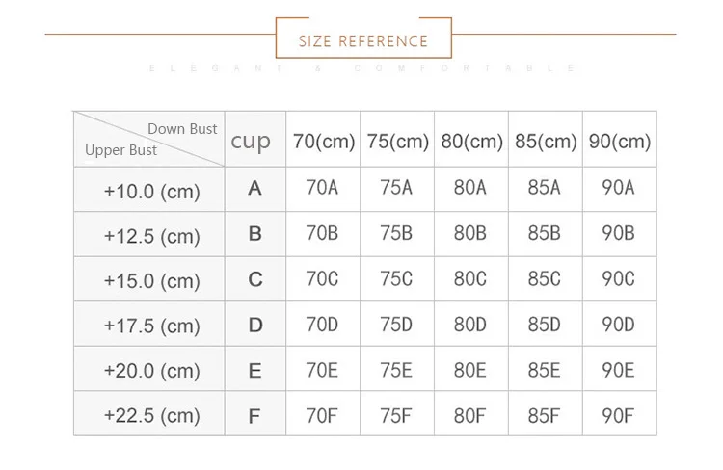Click the 85(cm) column header

546,141
